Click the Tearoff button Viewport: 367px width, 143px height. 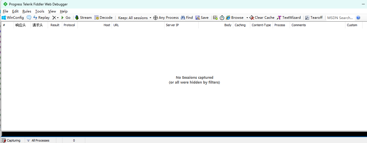[314, 18]
